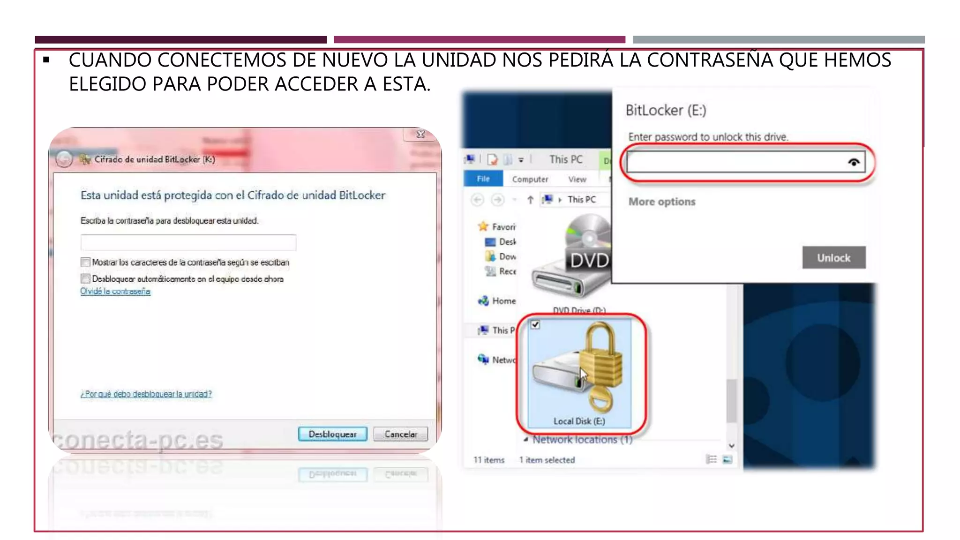Click the scrollbar down arrow
Viewport: 960px width, 540px height.
coord(731,445)
